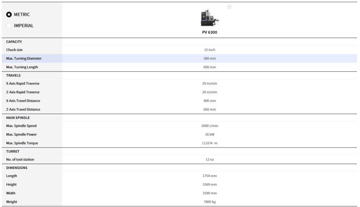Click the TRAVELS section header

click(x=13, y=75)
